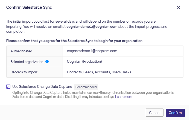Click Tasks in the records list
This screenshot has width=190, height=120.
(x=127, y=72)
